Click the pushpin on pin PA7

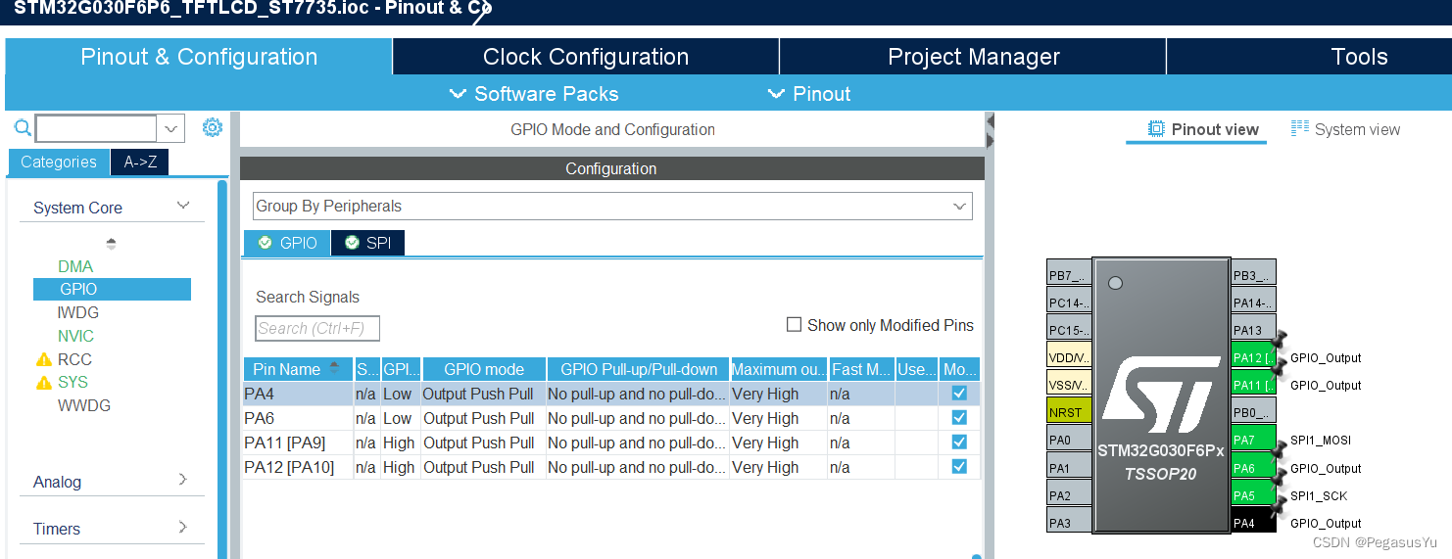(x=1277, y=452)
